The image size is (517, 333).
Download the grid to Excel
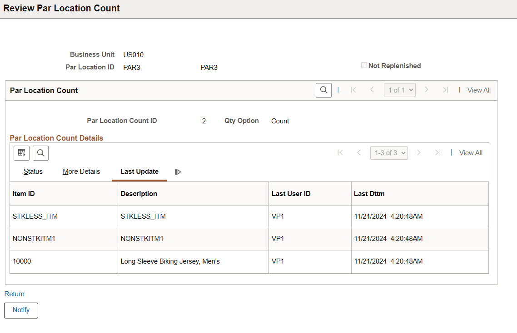pyautogui.click(x=21, y=153)
